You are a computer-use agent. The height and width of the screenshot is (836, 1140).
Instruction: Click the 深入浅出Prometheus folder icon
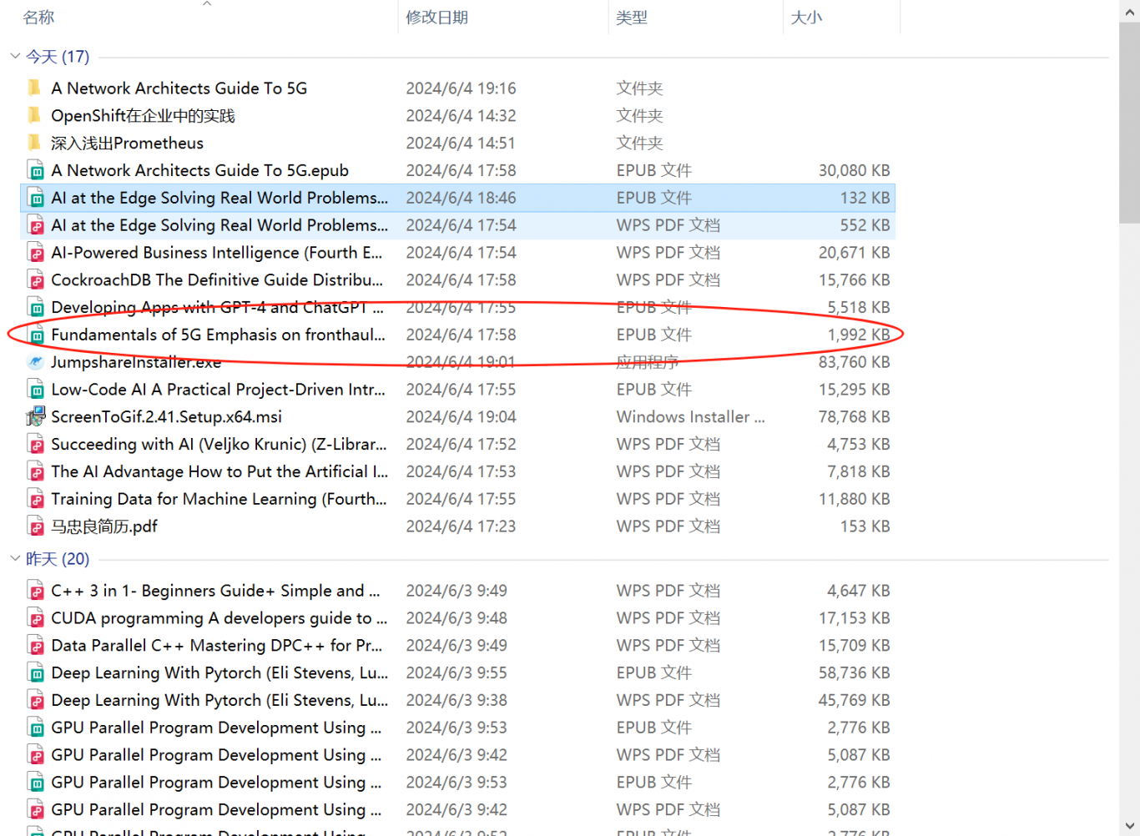tap(34, 143)
